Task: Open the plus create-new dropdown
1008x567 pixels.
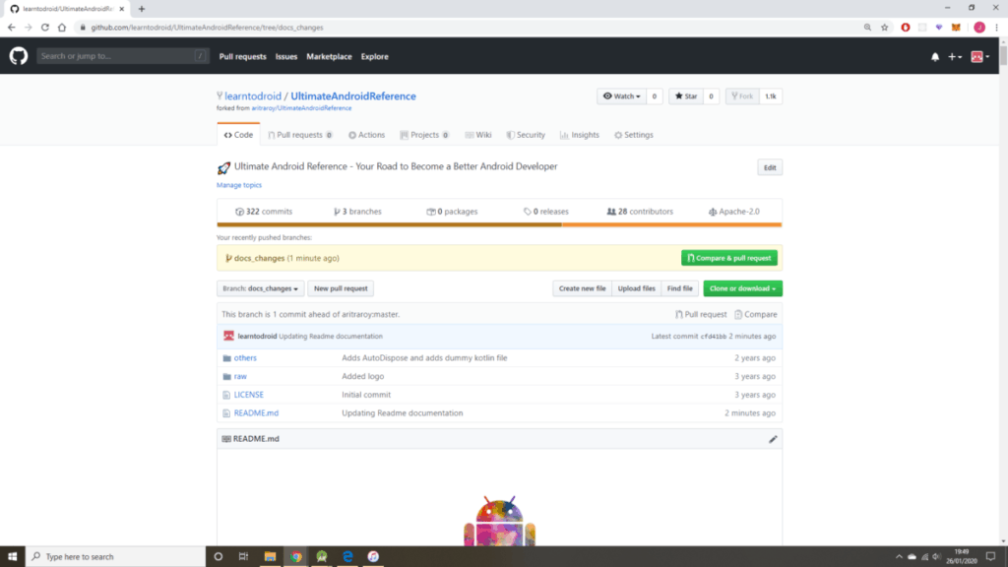Action: pyautogui.click(x=955, y=57)
